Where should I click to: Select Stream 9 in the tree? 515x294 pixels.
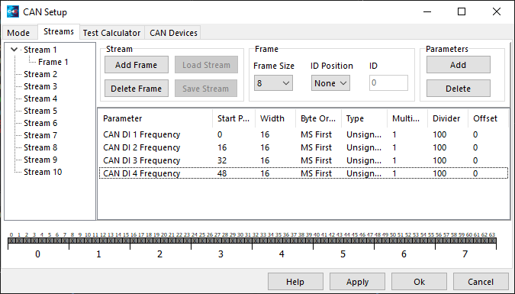click(x=40, y=160)
